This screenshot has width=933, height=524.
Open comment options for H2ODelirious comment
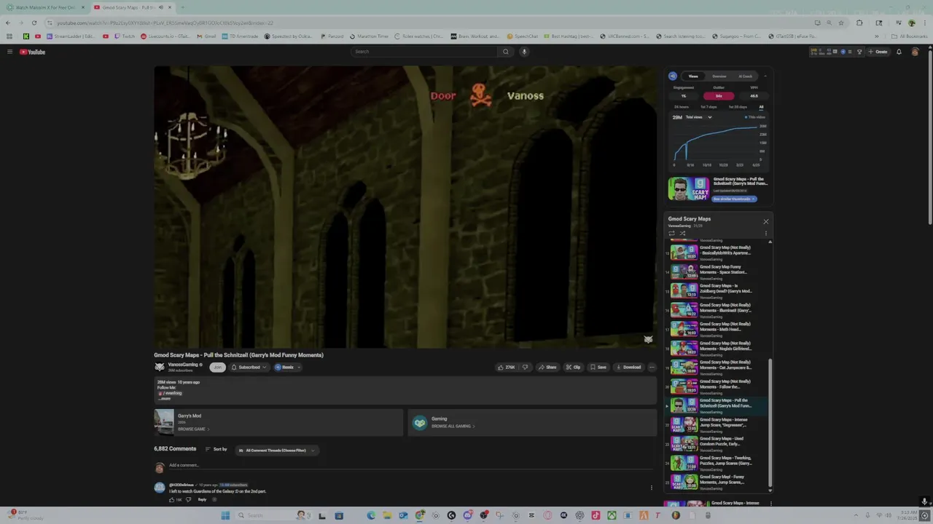(651, 488)
